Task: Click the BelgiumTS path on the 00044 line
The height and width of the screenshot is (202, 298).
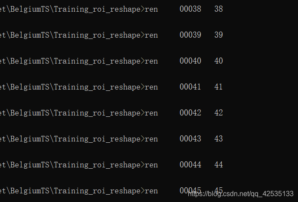Action: (30, 165)
